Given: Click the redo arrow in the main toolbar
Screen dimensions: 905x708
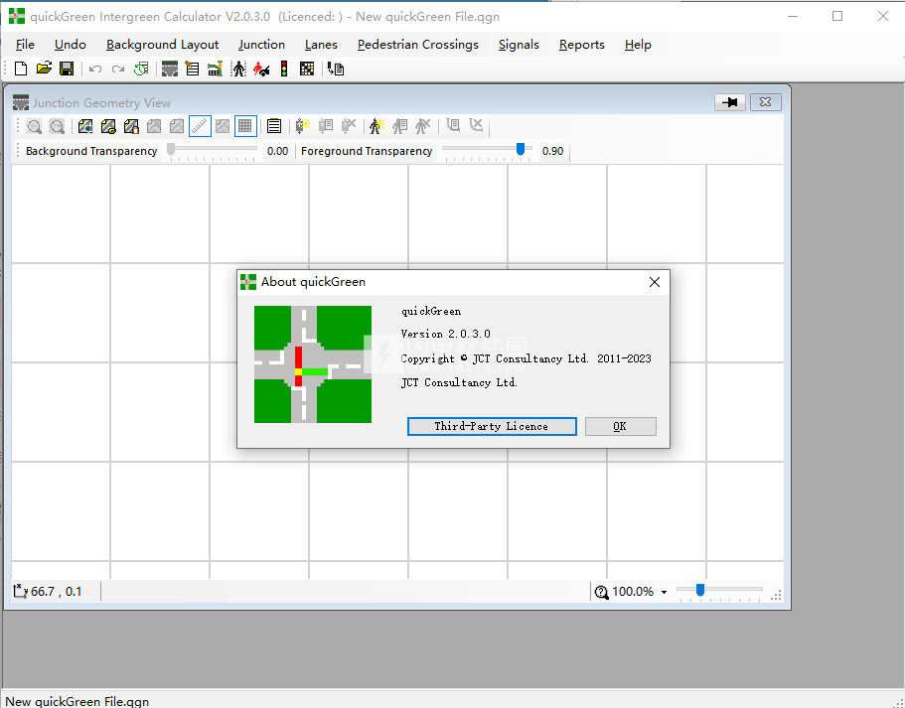Looking at the screenshot, I should coord(118,70).
